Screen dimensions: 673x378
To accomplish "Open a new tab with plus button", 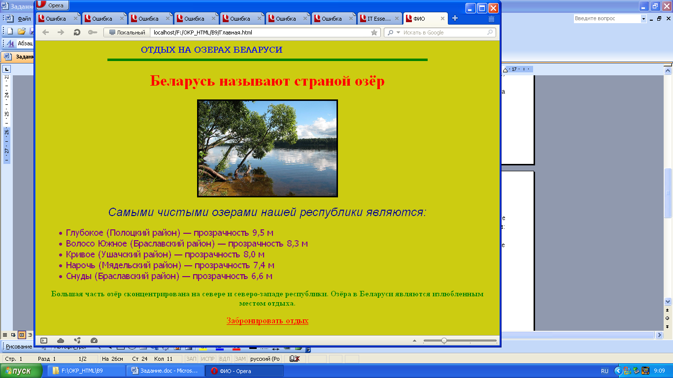I will 455,19.
